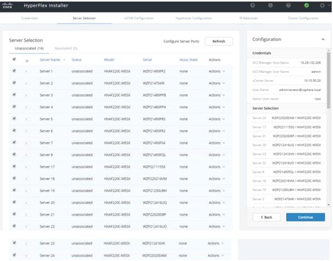Open the Actions dropdown for Server 1

[x=217, y=71]
